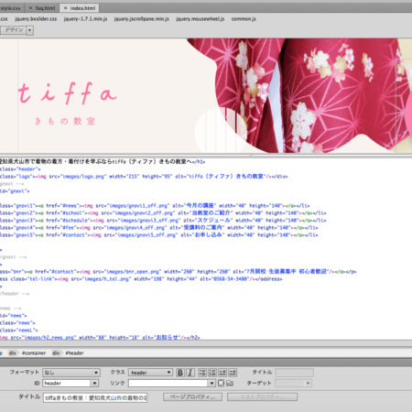Apply Italic formatting in Properties panel
This screenshot has width=412, height=412.
pos(190,373)
